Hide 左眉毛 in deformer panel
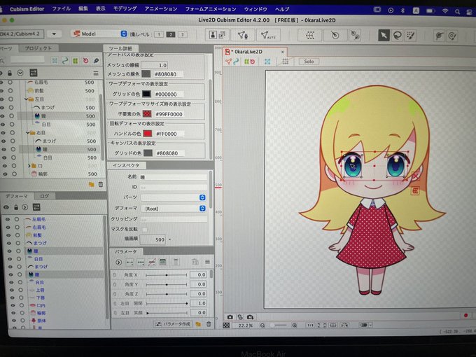The width and height of the screenshot is (476, 357). point(8,219)
